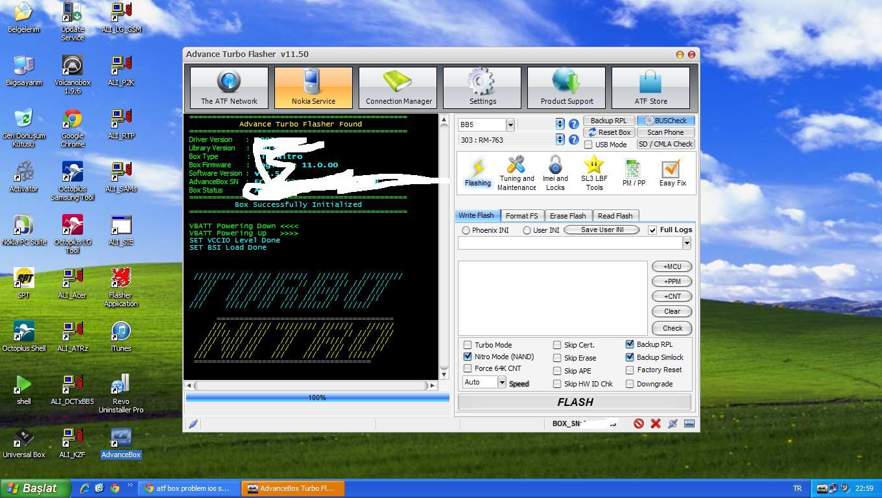882x498 pixels.
Task: Switch to Chrome atf box problem taskbar item
Action: coord(189,488)
